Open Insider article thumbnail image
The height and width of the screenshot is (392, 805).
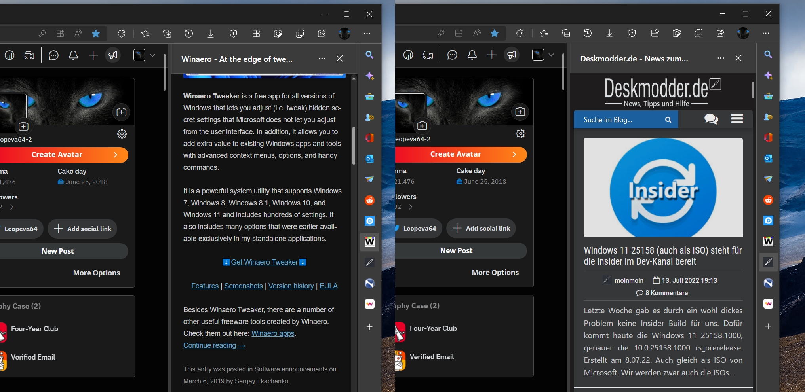663,187
